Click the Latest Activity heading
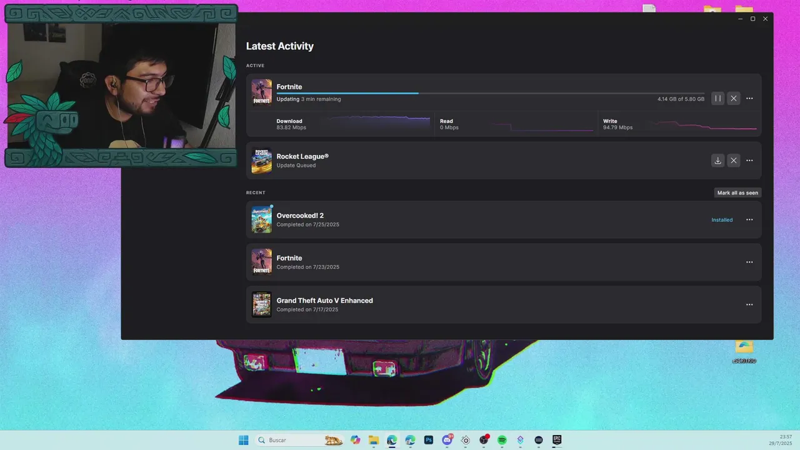800x450 pixels. click(280, 46)
